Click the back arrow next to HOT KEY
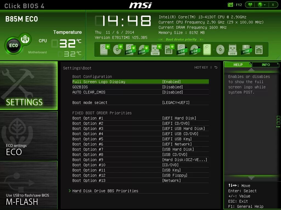 click(216, 67)
